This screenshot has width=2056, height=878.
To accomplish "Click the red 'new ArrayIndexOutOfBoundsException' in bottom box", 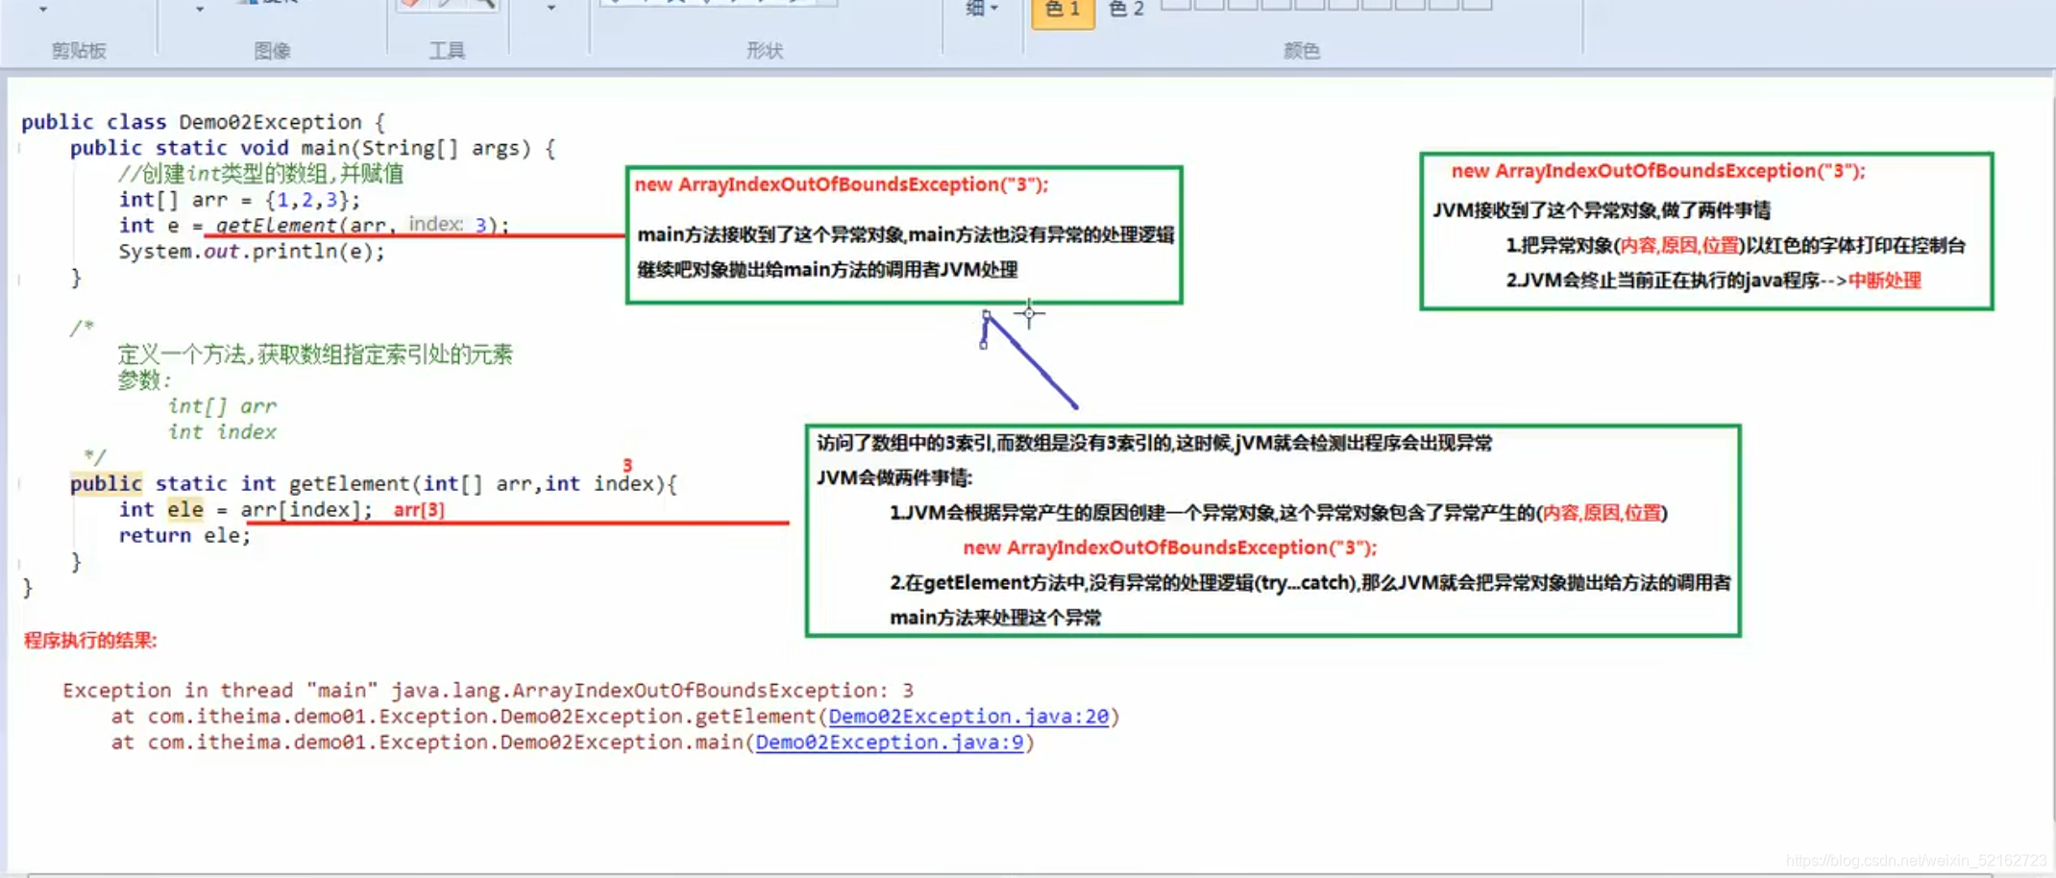I will click(1170, 548).
